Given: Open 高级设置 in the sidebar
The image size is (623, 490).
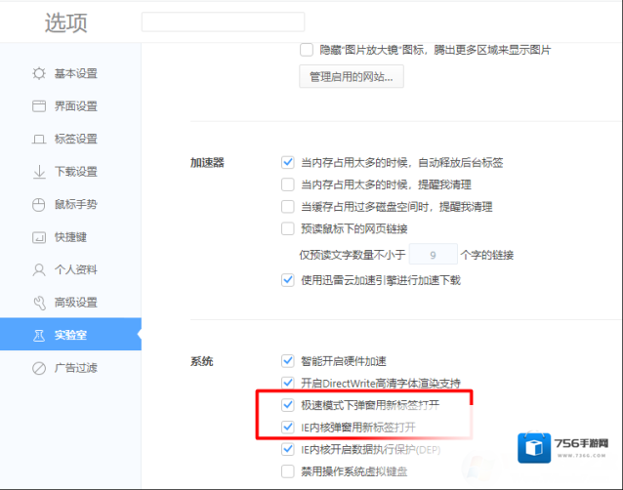Looking at the screenshot, I should 75,303.
